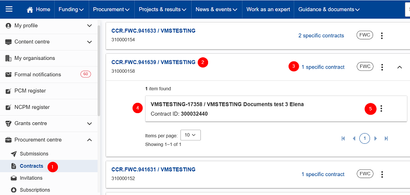410x195 pixels.
Task: Click the Subscriptions bell icon
Action: click(14, 190)
